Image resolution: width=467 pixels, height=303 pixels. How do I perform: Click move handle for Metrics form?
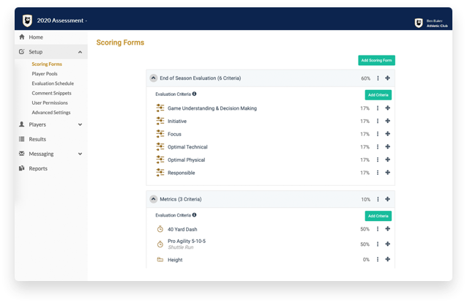388,199
